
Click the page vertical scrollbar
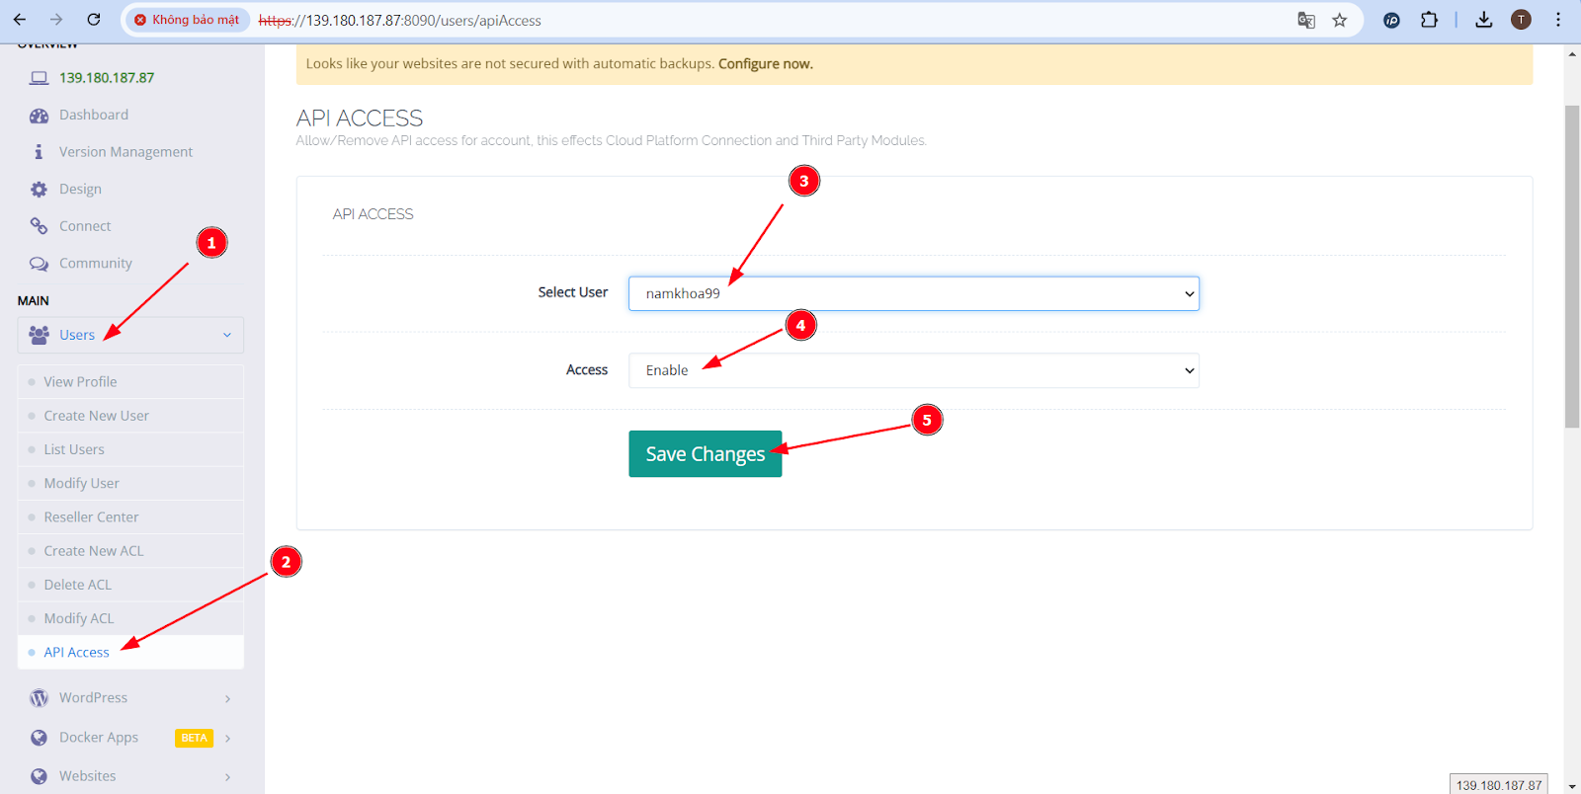coord(1572,267)
